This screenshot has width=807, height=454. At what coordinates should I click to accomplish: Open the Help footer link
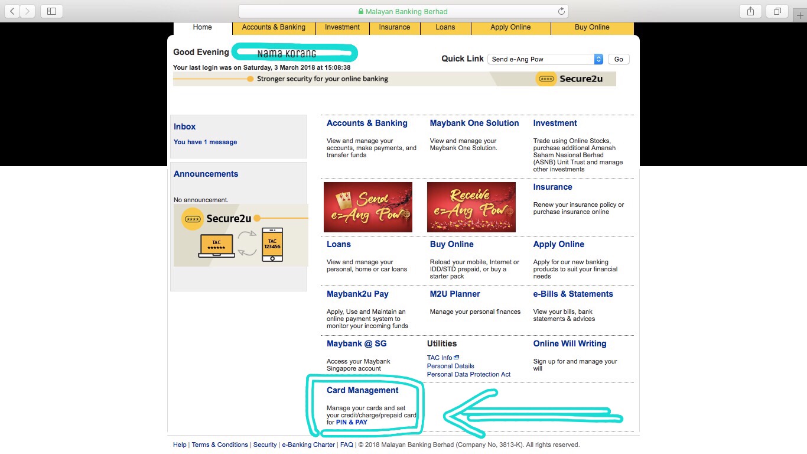coord(180,445)
